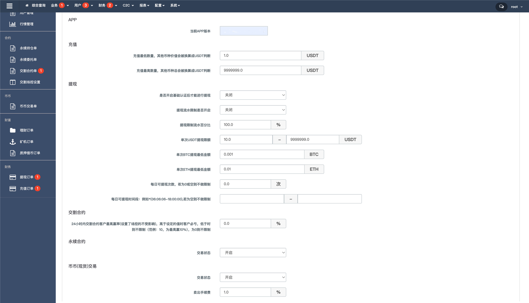Click the home icon beside 综合查询
The width and height of the screenshot is (529, 303).
point(27,6)
